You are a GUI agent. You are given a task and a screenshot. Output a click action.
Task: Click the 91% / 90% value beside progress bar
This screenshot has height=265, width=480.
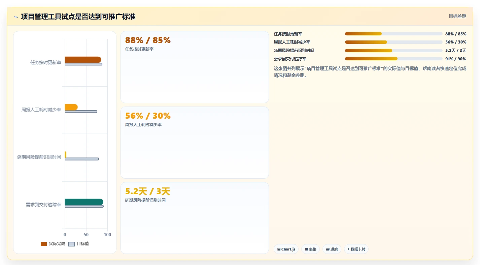456,59
